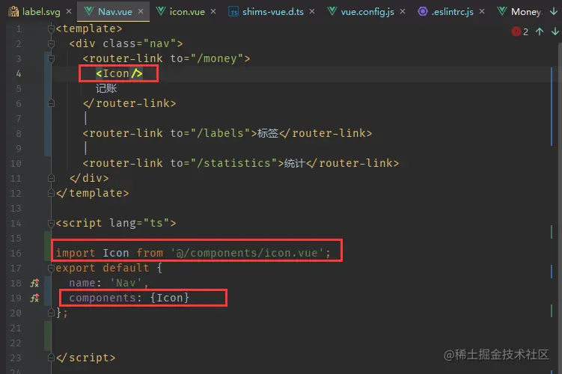Switch to the icon.vue tab
562x374 pixels.
point(187,12)
